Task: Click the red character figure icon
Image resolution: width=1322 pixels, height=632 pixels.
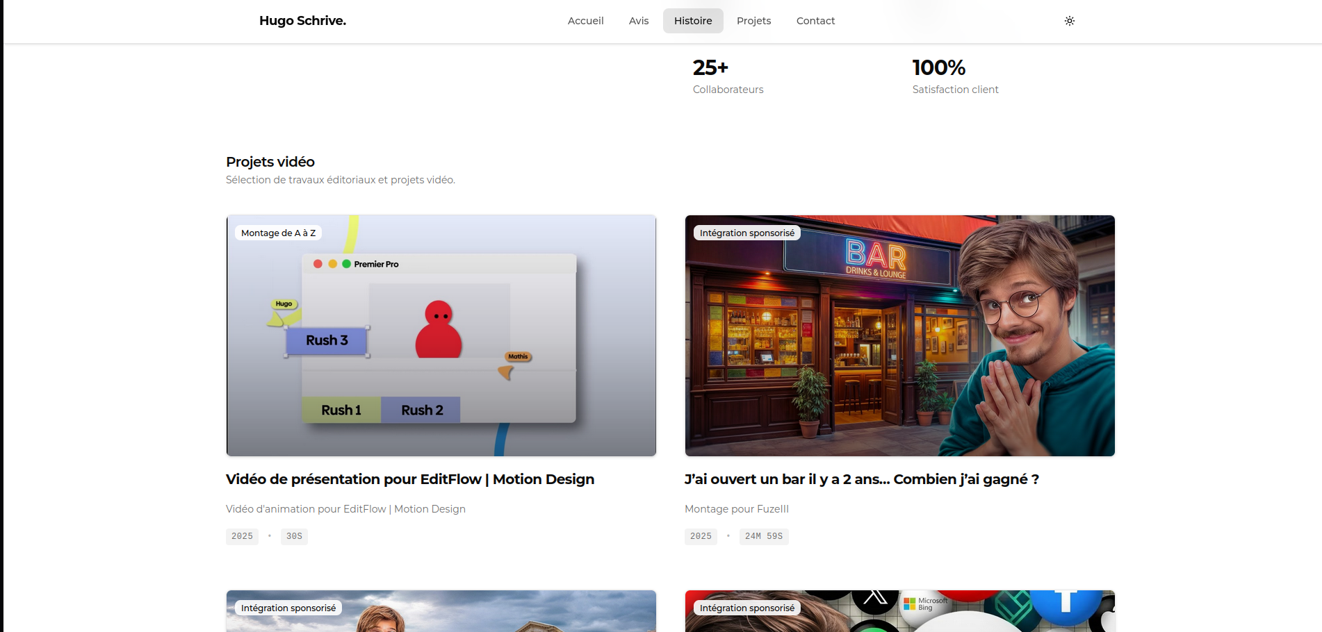Action: tap(438, 330)
